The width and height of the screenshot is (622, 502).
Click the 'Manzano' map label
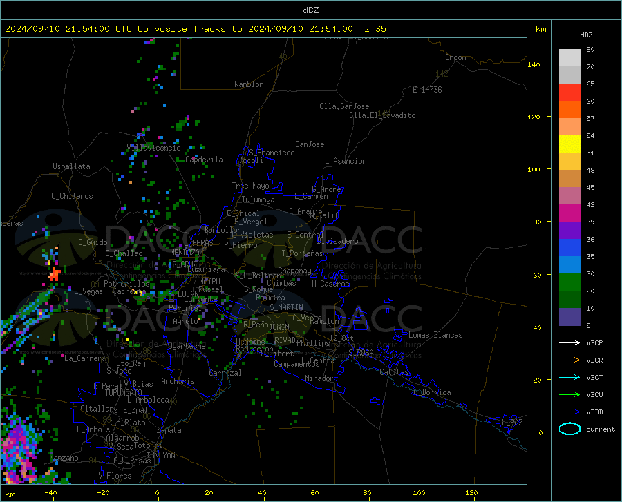[x=64, y=458]
